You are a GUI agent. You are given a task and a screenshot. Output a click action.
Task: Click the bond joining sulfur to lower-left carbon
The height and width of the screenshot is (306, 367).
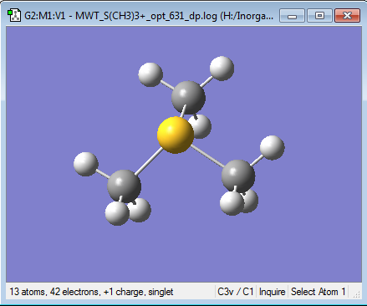tap(149, 161)
